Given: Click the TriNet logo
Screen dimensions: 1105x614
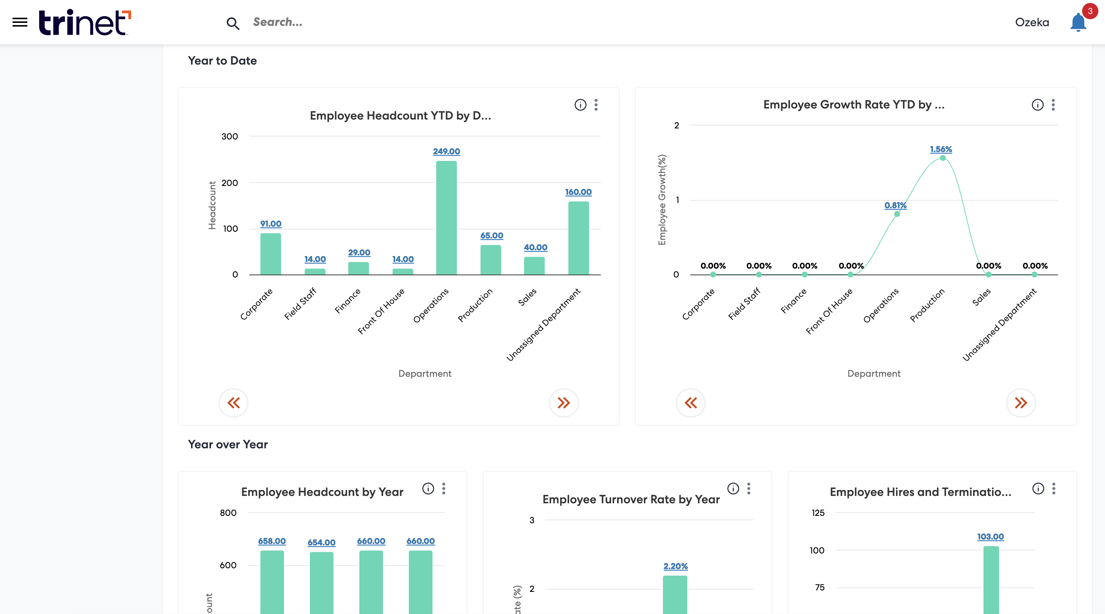Looking at the screenshot, I should (x=85, y=22).
